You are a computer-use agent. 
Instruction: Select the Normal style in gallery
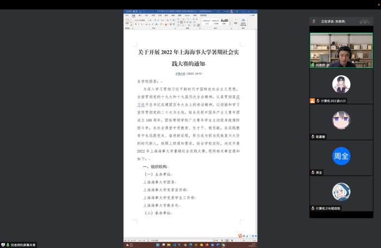[206, 21]
